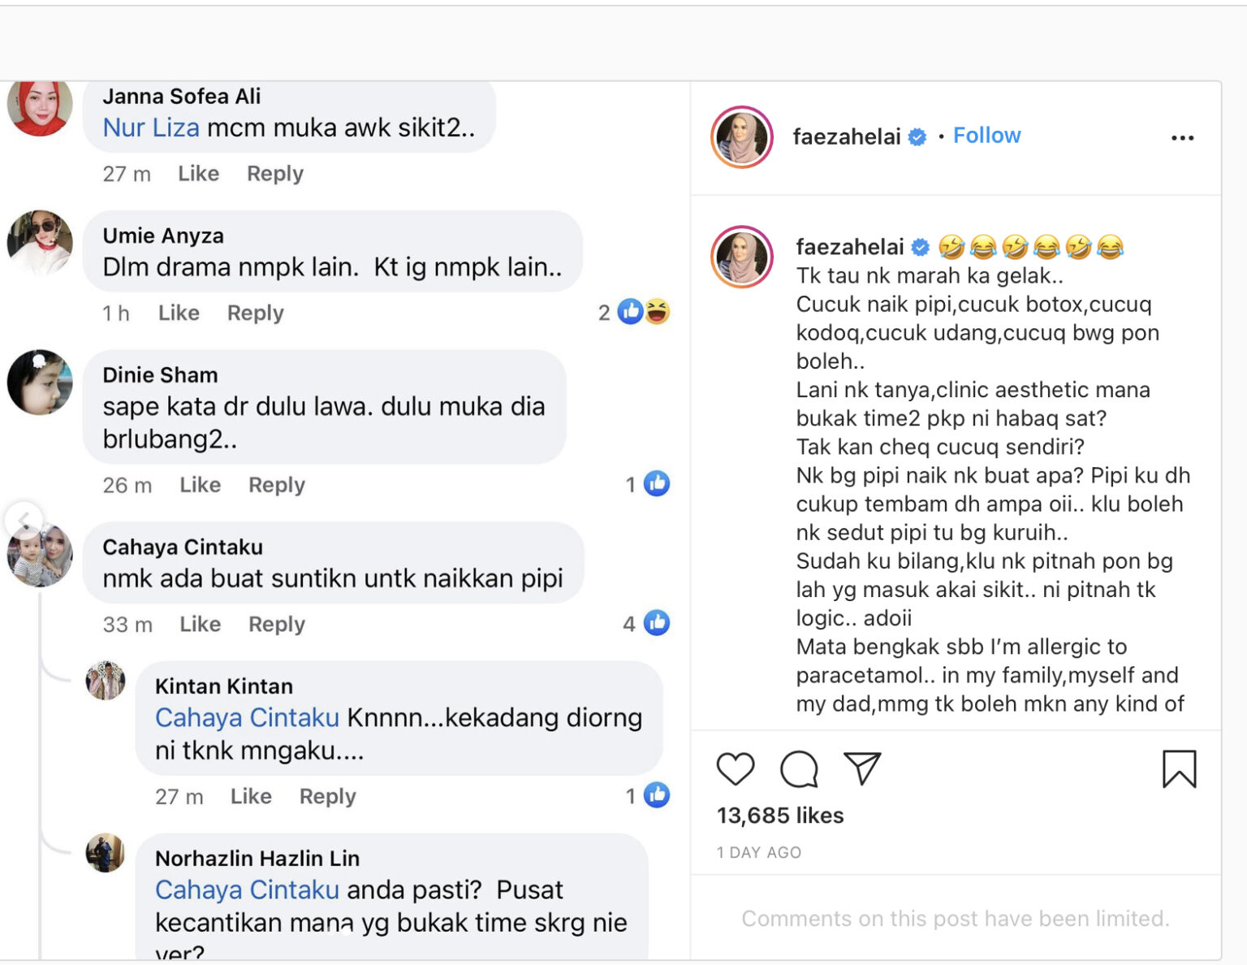Like Kintan Kintan's reply
Viewport: 1247px width, 965px height.
click(x=251, y=796)
